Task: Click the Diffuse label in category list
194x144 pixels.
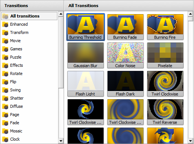Action: click(x=16, y=106)
